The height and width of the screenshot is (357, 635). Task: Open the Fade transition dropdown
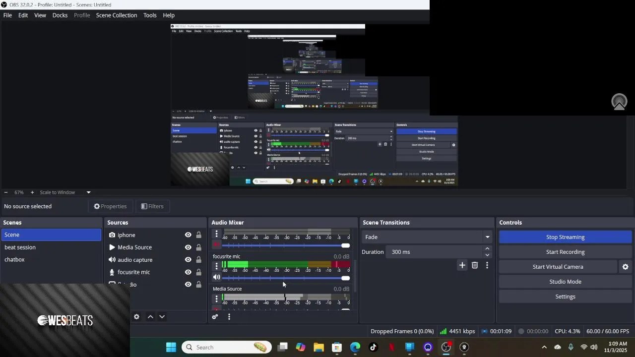coord(427,237)
